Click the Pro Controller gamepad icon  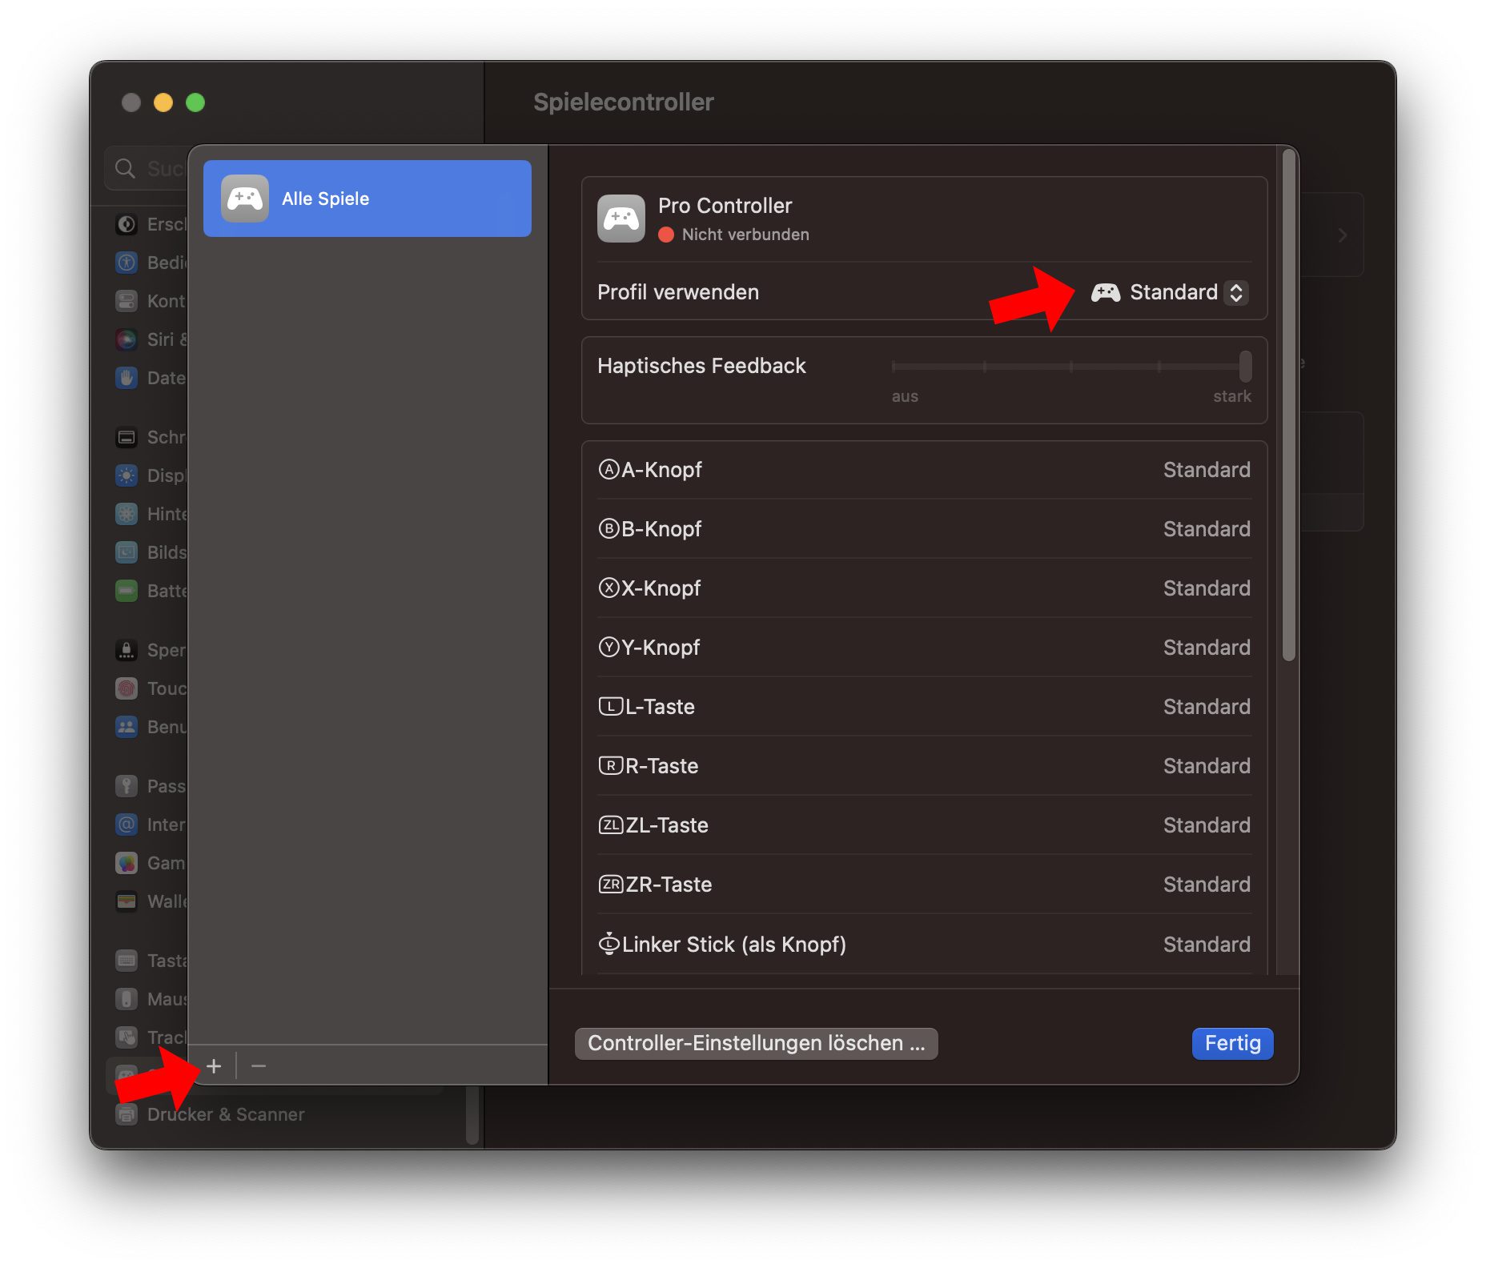pyautogui.click(x=621, y=219)
